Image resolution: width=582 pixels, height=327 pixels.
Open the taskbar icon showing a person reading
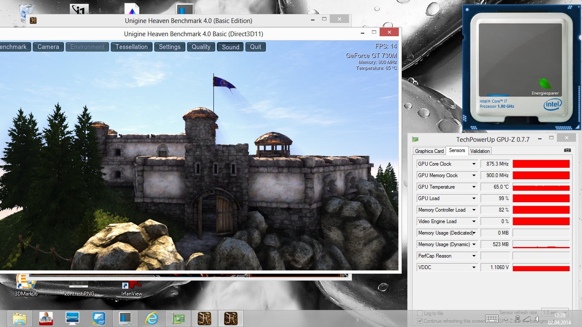[x=46, y=318]
